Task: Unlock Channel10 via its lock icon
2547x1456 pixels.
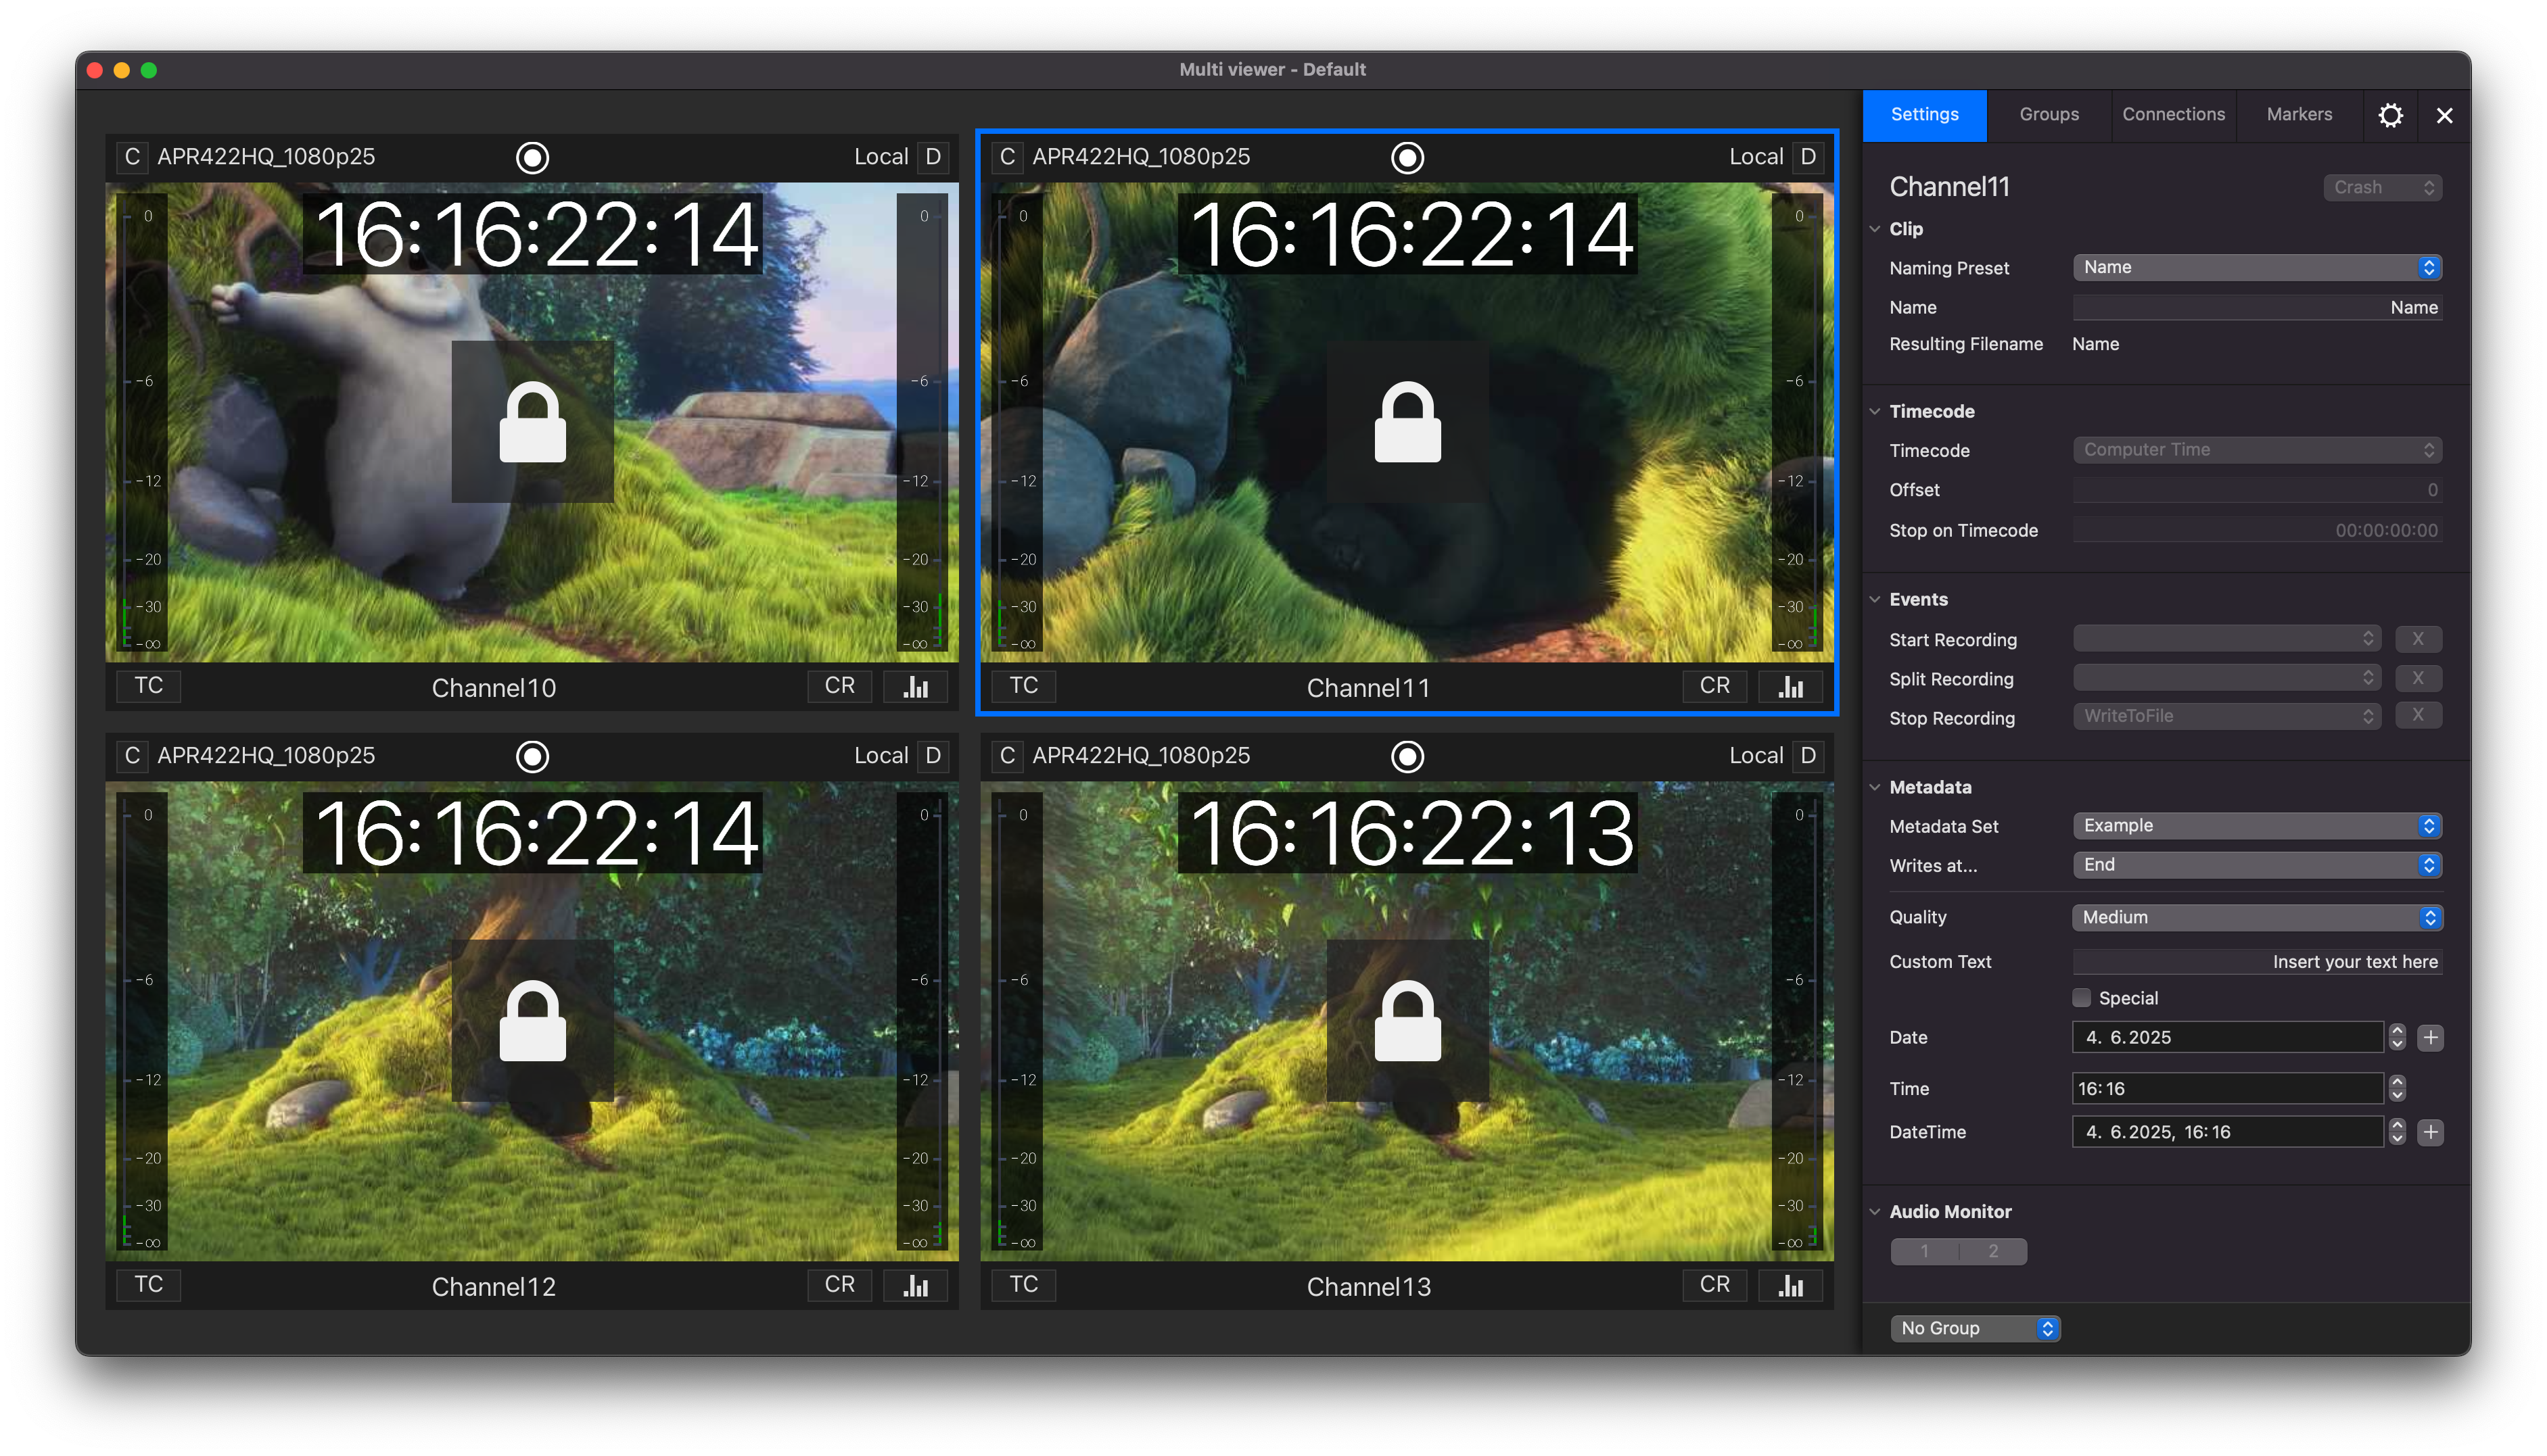Action: pos(532,421)
